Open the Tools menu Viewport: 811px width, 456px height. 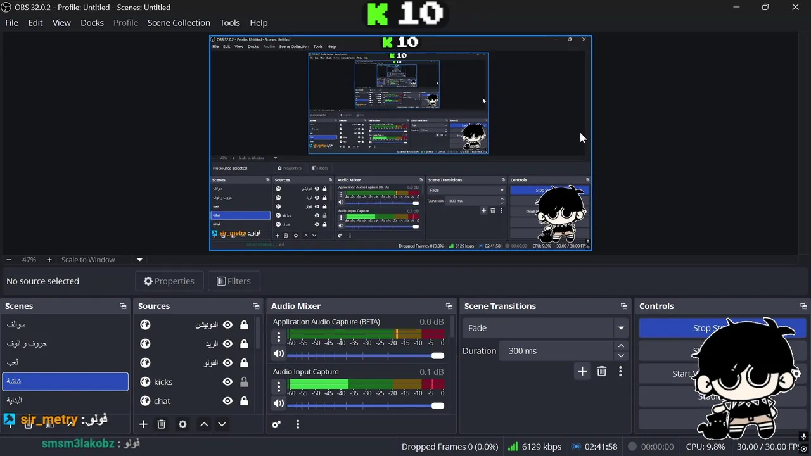(x=230, y=23)
